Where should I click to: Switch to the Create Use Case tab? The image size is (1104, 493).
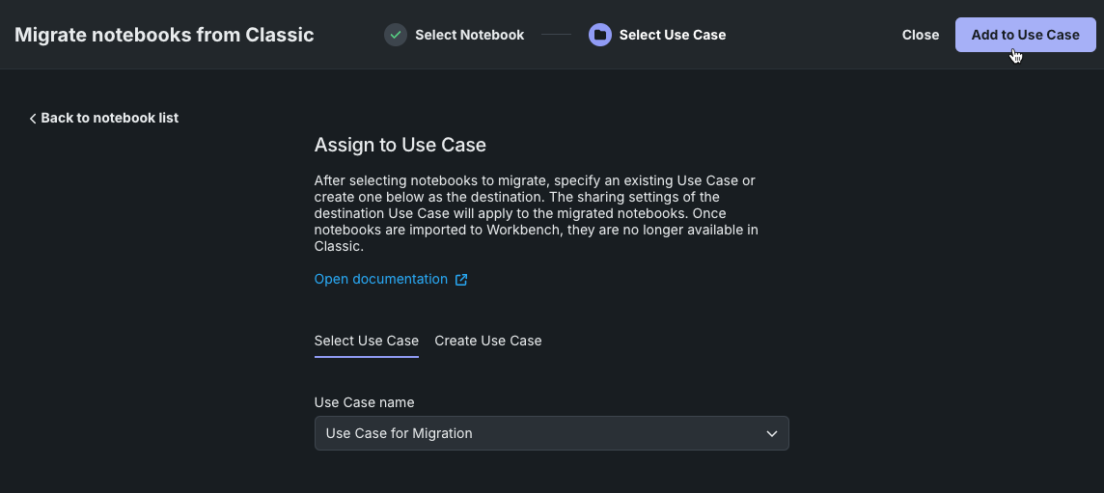[x=487, y=341]
